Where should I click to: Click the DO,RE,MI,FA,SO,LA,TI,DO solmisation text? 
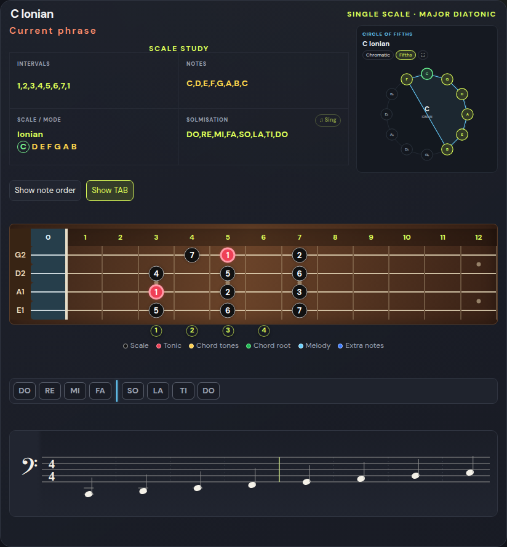[237, 135]
